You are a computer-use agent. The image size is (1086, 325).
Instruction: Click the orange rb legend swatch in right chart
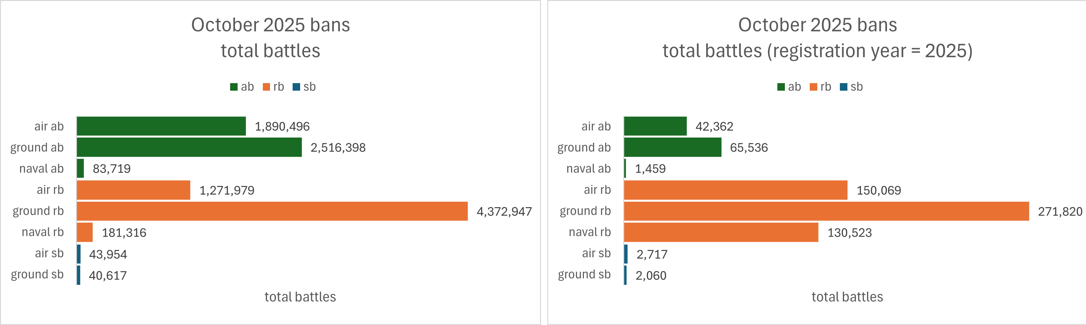[x=813, y=87]
